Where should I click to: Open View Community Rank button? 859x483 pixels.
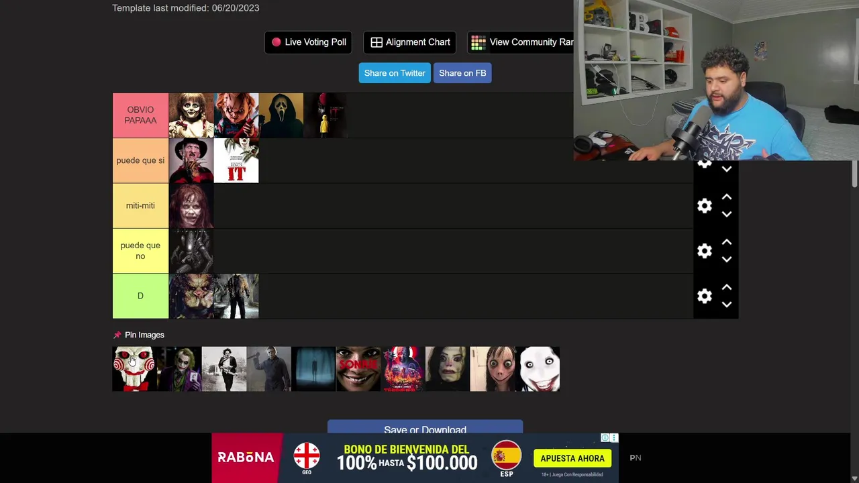(x=521, y=42)
